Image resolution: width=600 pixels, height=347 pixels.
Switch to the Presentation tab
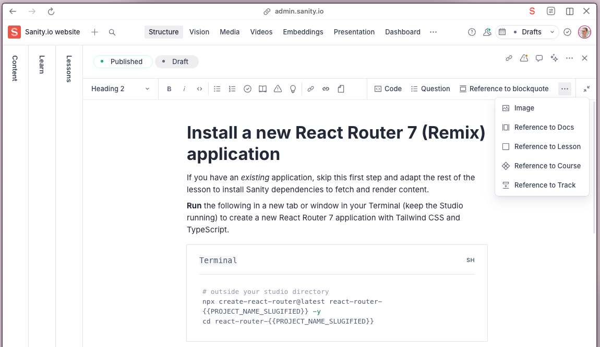click(x=354, y=32)
